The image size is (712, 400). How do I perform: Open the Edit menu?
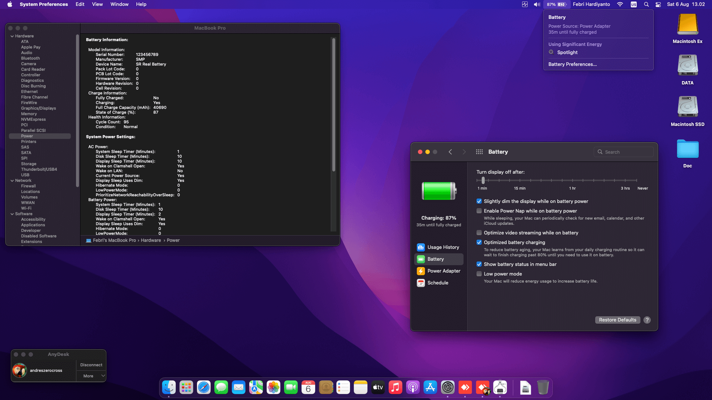click(x=80, y=4)
